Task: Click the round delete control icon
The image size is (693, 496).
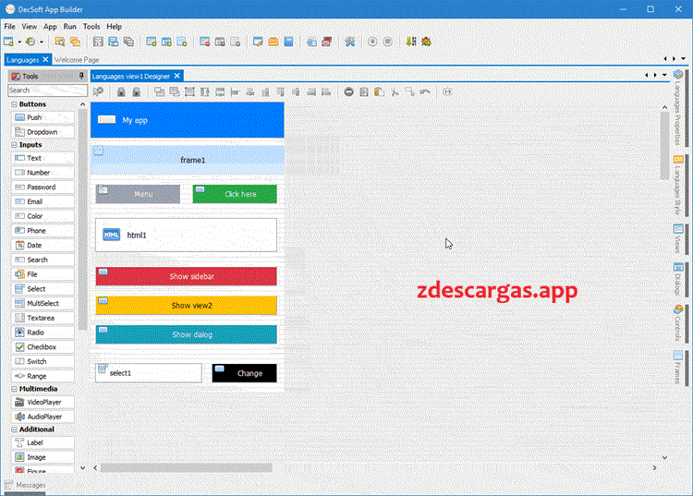Action: [348, 91]
